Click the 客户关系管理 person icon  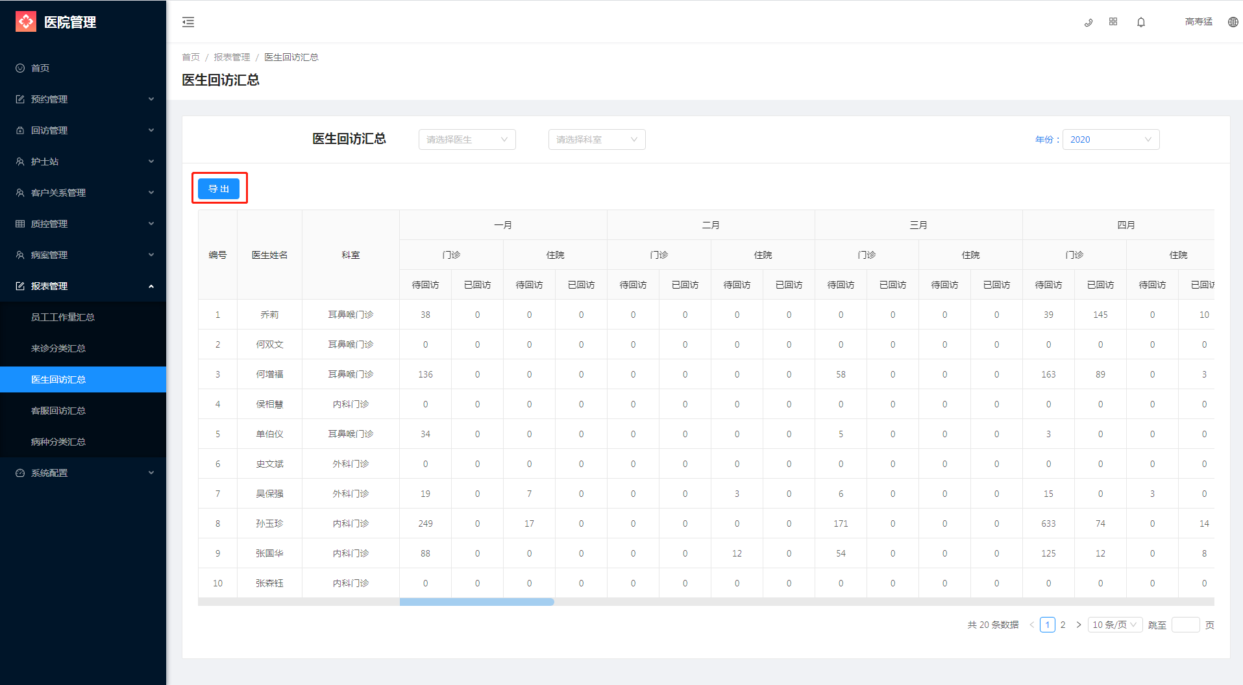coord(20,193)
